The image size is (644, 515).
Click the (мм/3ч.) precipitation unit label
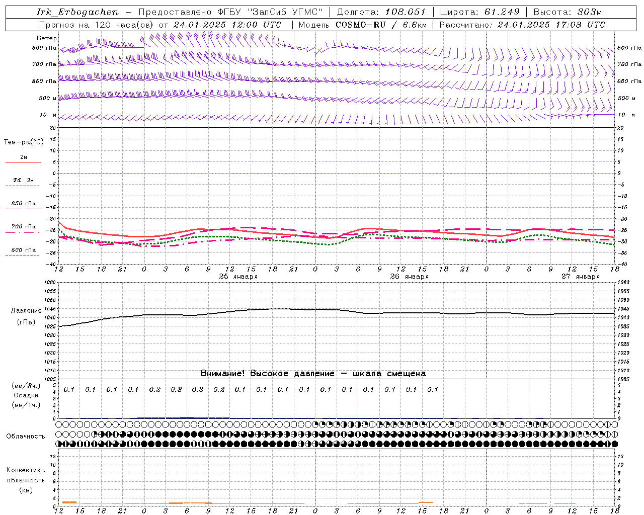(26, 386)
